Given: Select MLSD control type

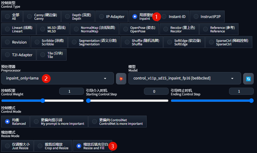Looking at the screenshot, I should (53, 29).
